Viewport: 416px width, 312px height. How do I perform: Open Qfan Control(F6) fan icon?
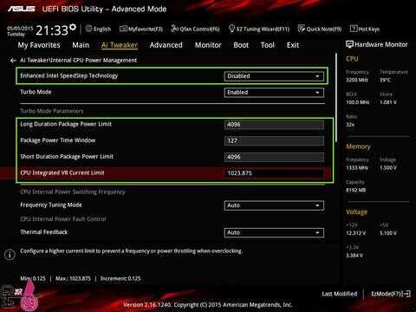point(174,29)
